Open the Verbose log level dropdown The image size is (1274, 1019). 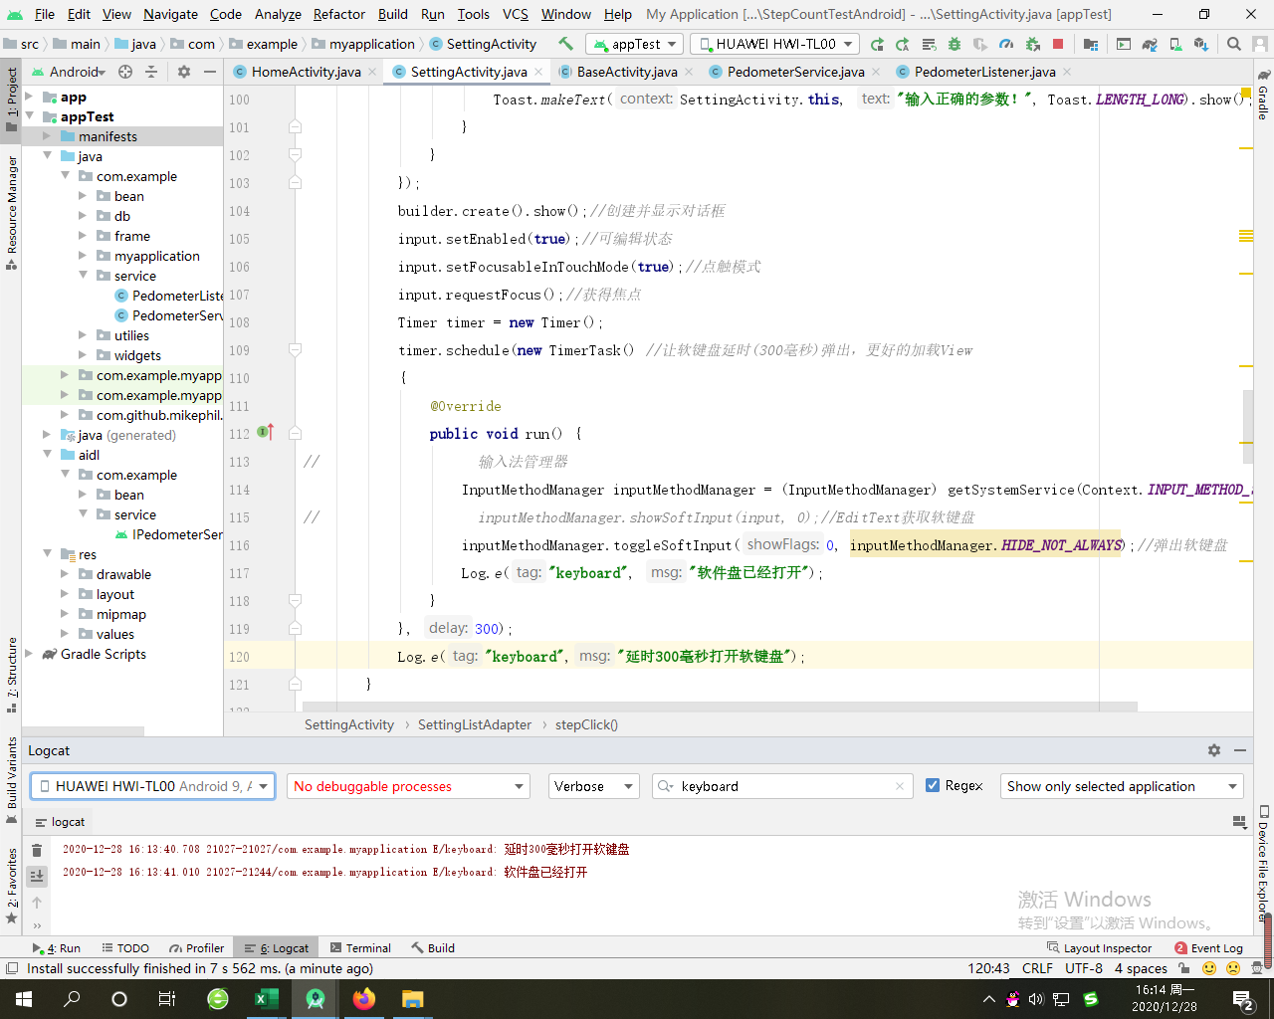pos(593,786)
